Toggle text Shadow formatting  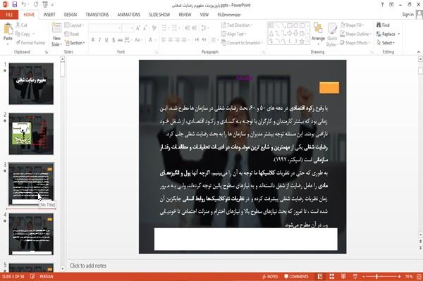click(114, 40)
